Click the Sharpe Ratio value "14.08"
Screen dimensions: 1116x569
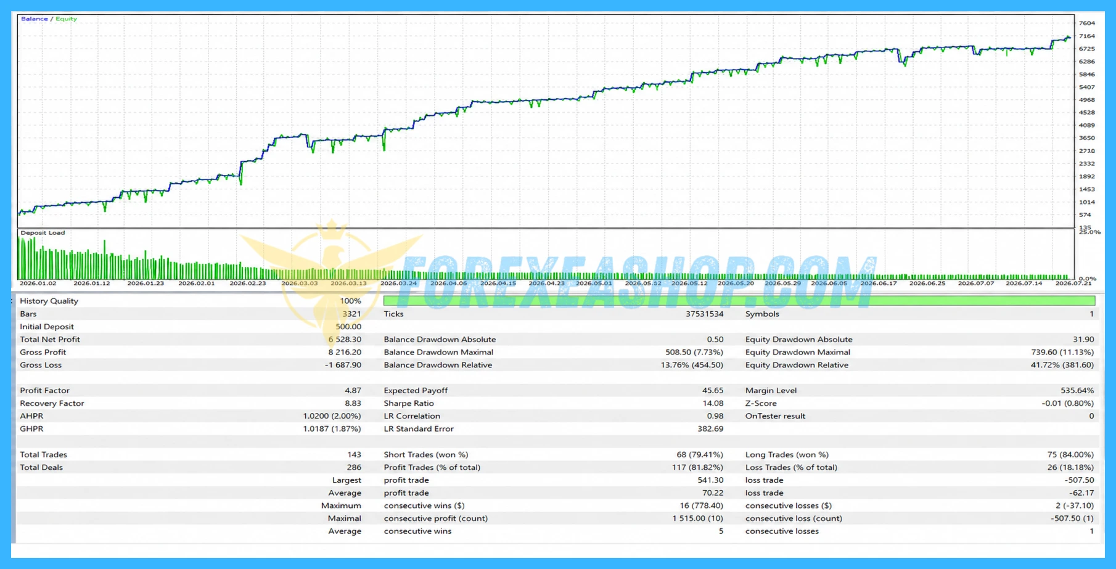click(x=713, y=403)
